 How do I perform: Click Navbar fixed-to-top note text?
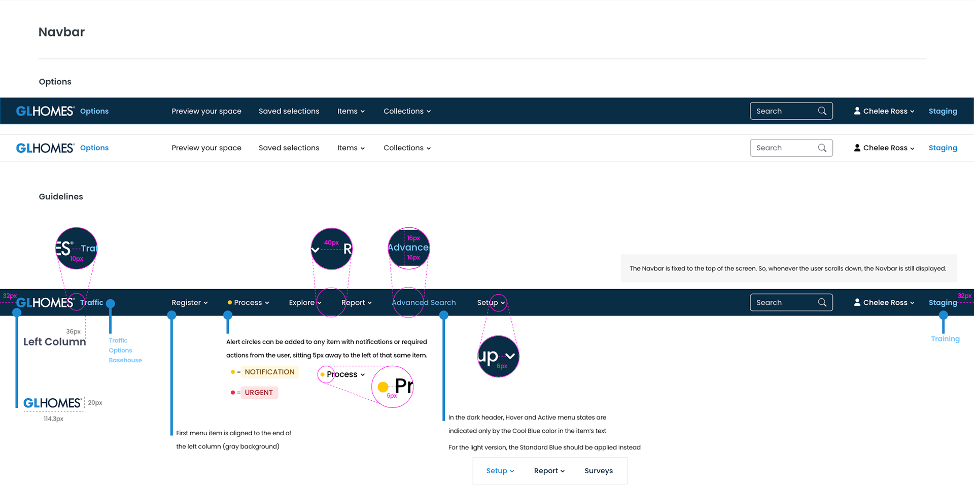pos(788,269)
